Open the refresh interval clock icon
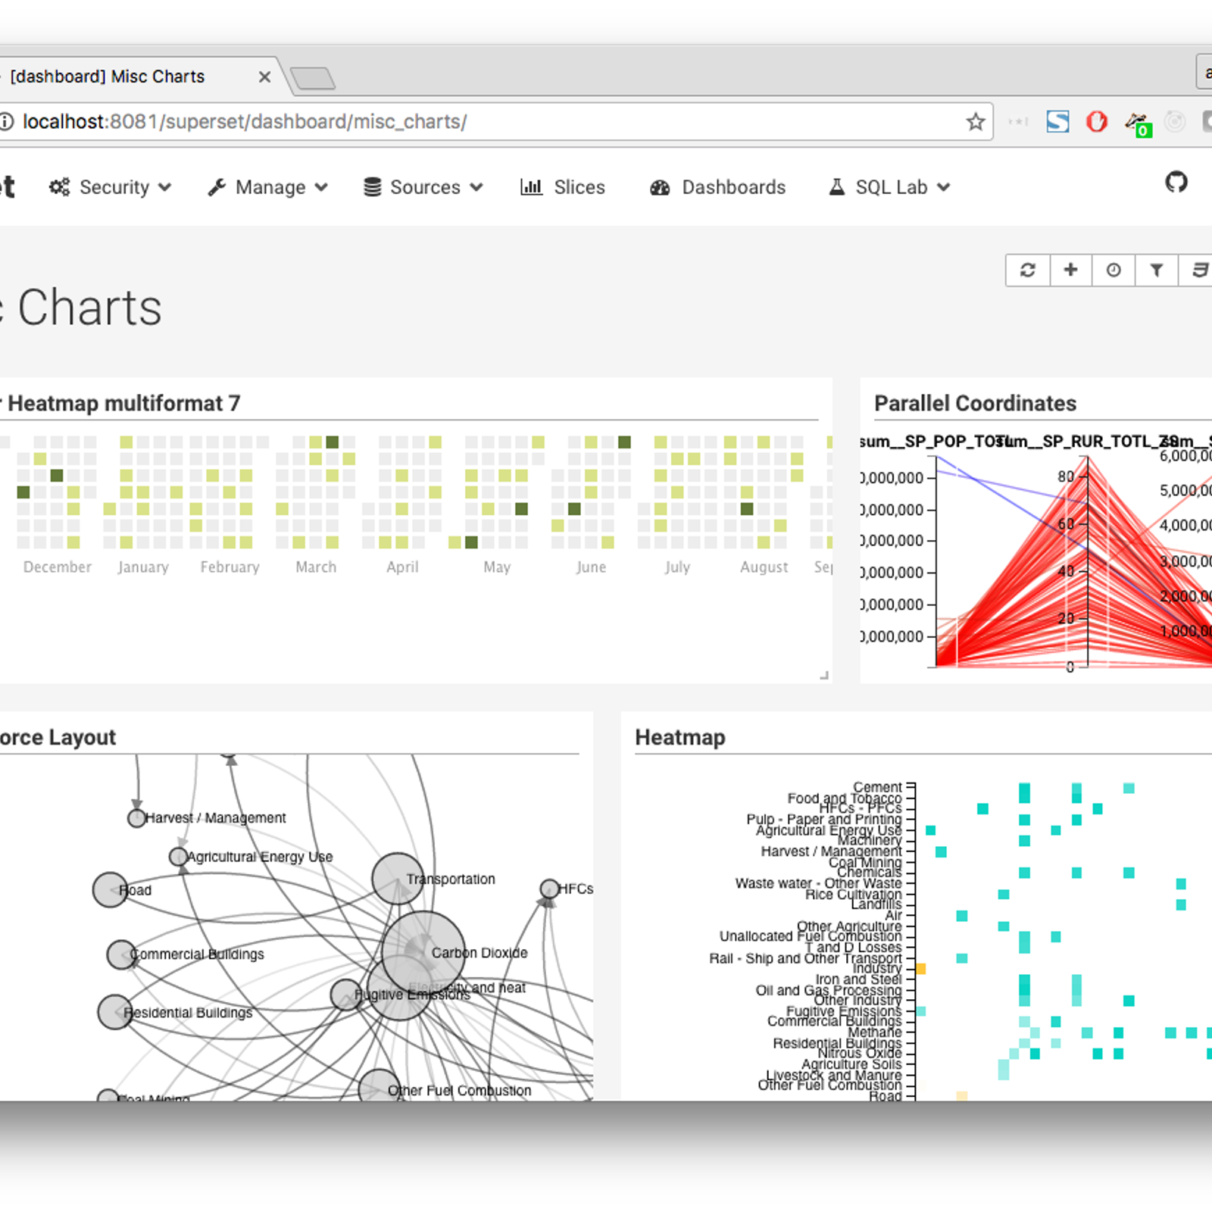 tap(1114, 270)
